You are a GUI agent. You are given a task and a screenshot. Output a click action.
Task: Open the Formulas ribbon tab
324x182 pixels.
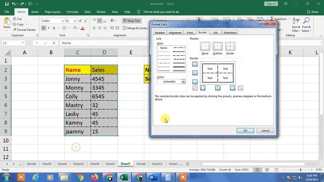pos(72,12)
